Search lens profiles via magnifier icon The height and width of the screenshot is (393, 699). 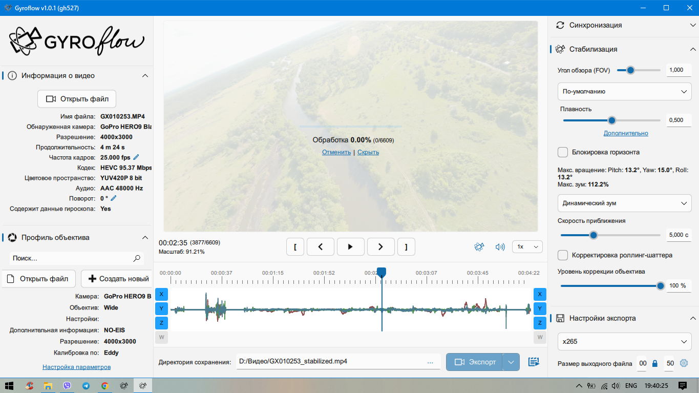[136, 258]
